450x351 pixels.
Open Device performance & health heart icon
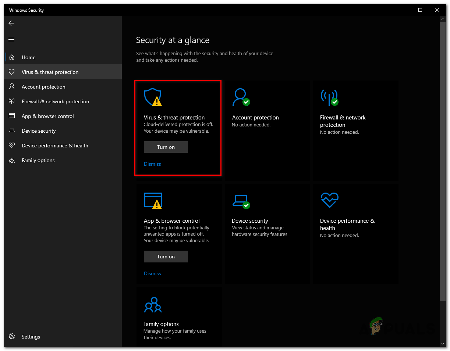click(x=329, y=200)
